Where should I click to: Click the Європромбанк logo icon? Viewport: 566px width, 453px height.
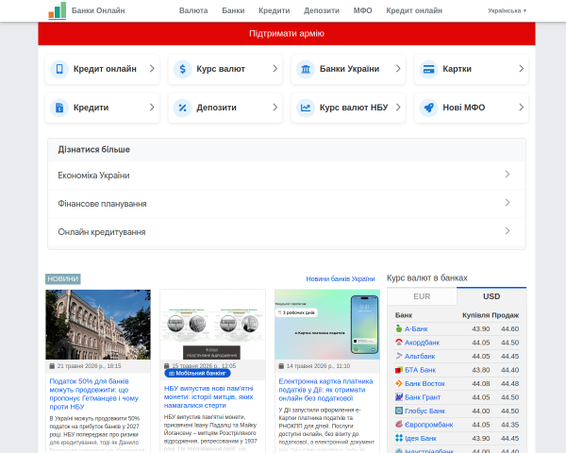pyautogui.click(x=398, y=425)
